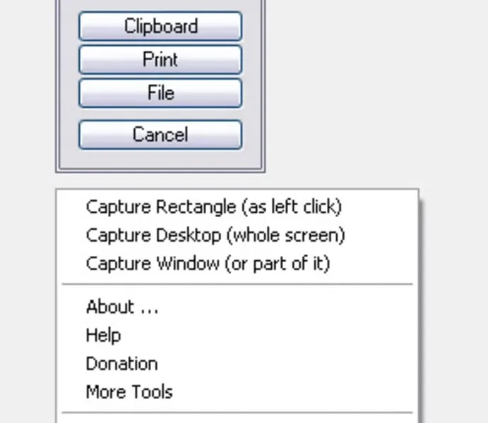
Task: Dismiss the dialog using Cancel
Action: pyautogui.click(x=160, y=135)
